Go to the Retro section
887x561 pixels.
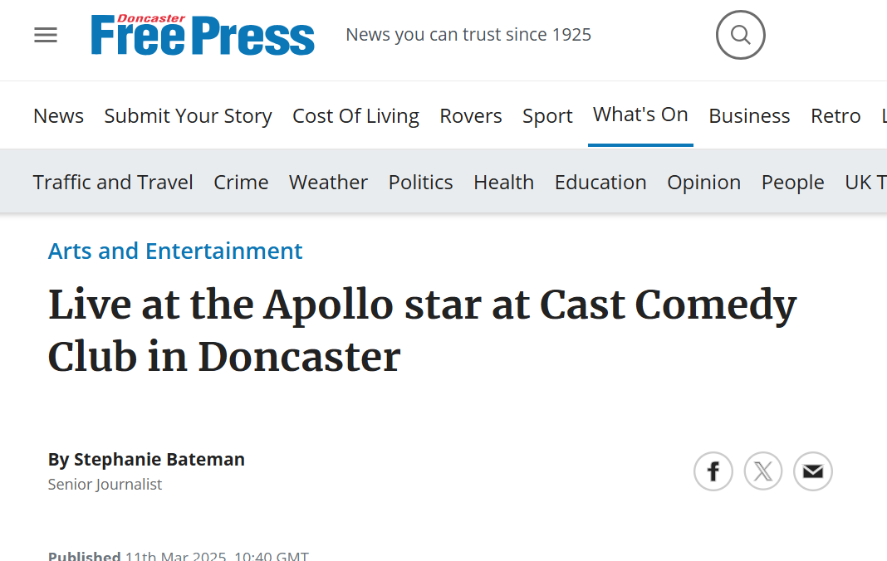pos(836,115)
